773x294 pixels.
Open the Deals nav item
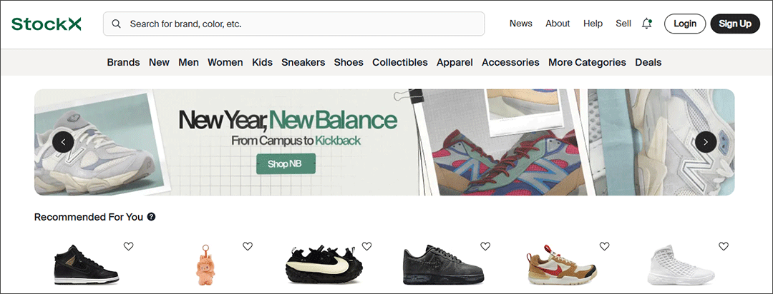648,62
